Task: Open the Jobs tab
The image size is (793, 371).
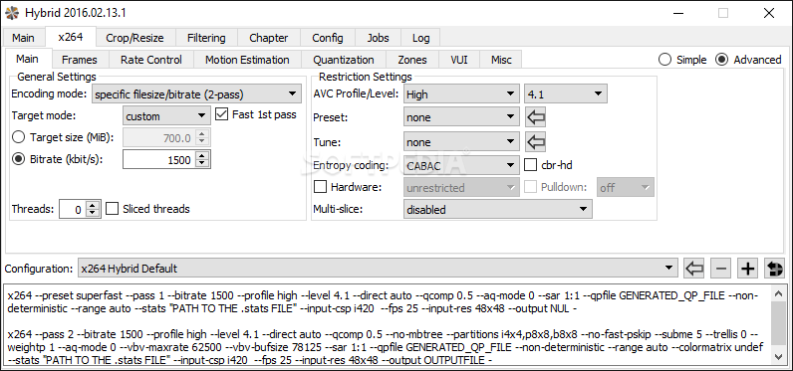Action: 378,38
